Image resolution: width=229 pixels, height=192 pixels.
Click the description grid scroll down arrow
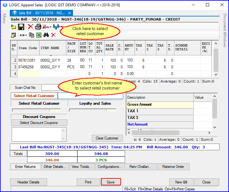click(214, 127)
